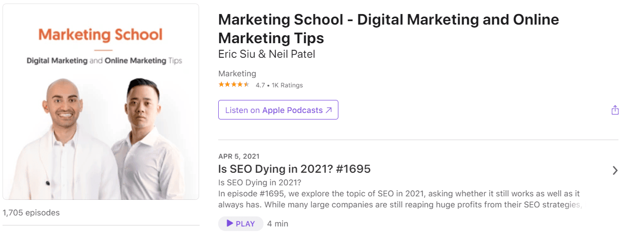Expand the episode with the right chevron
The height and width of the screenshot is (234, 624).
pyautogui.click(x=615, y=170)
